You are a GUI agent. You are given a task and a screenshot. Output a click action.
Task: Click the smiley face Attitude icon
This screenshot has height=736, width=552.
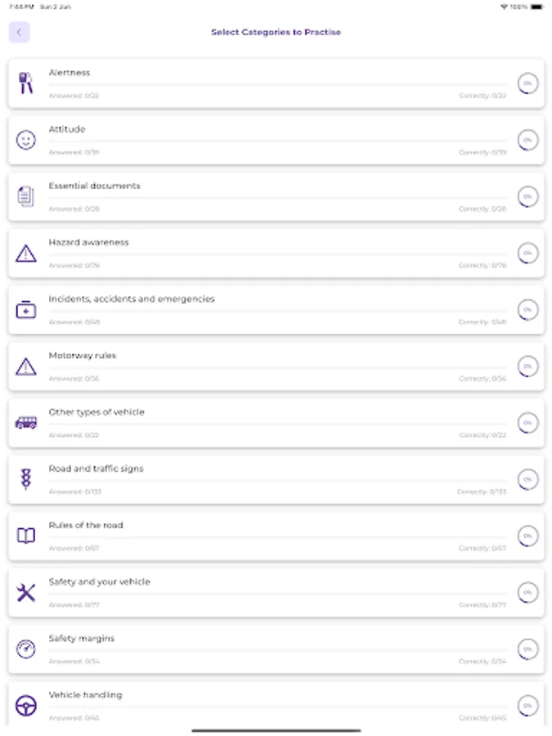click(x=25, y=140)
